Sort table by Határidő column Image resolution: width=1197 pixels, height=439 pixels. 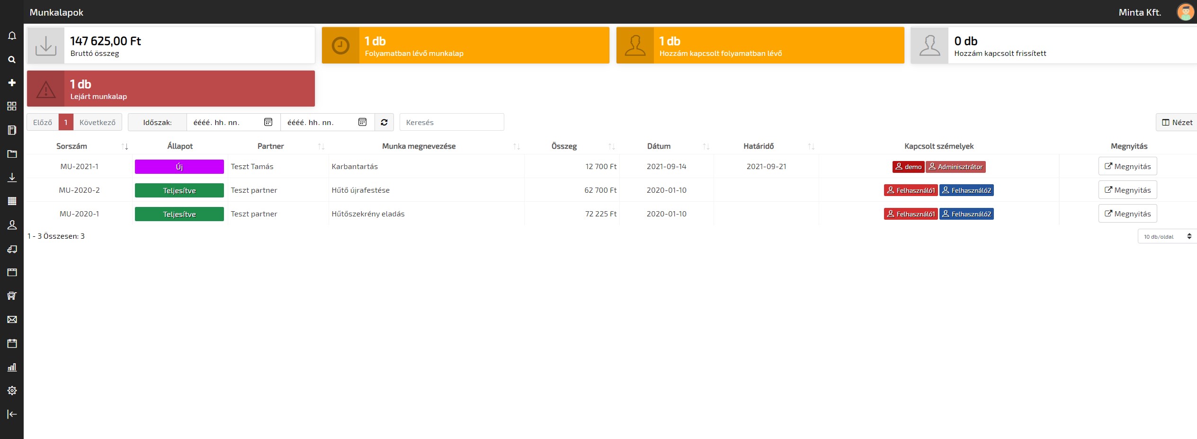pyautogui.click(x=811, y=146)
